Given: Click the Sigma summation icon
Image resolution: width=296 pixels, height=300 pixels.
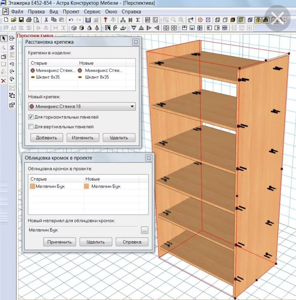Looking at the screenshot, I should [138, 20].
